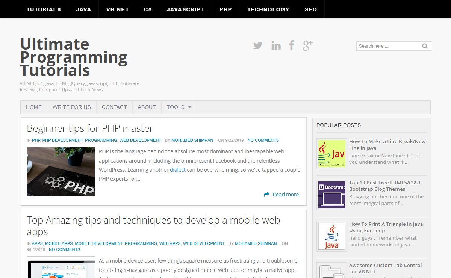Follow the dialect inline link

point(178,170)
